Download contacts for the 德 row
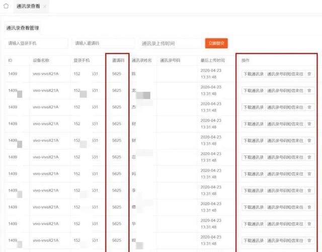The height and width of the screenshot is (252, 322). [254, 207]
